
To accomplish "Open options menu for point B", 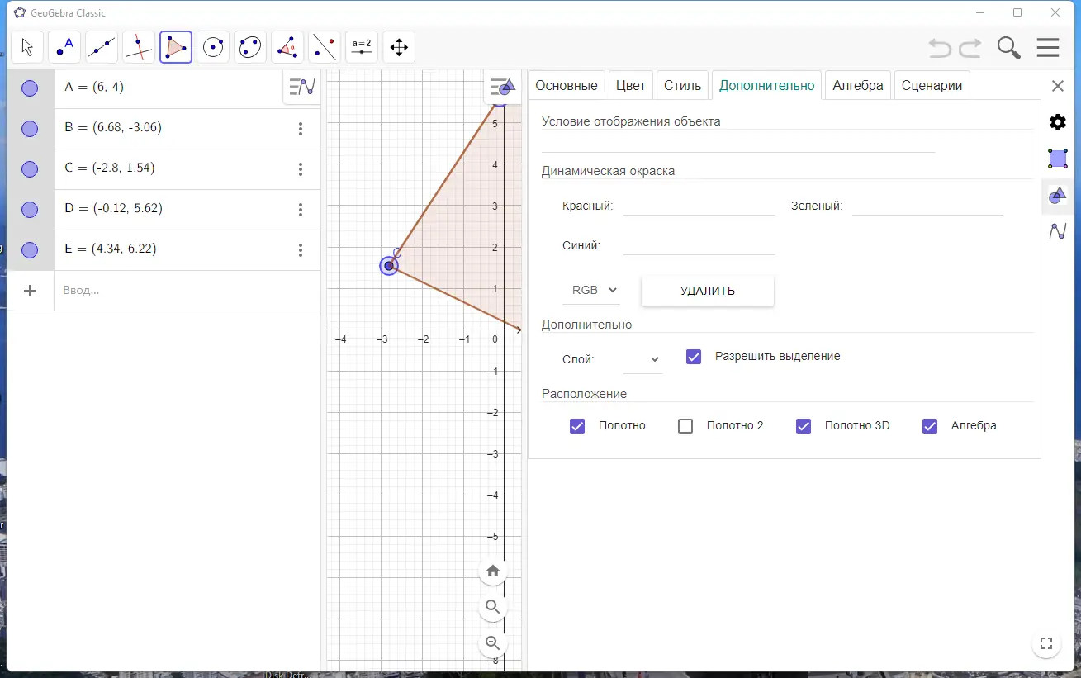I will coord(301,129).
